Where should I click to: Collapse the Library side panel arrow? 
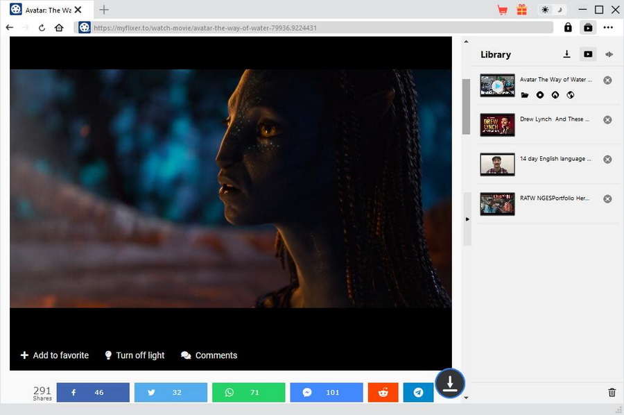pyautogui.click(x=467, y=219)
